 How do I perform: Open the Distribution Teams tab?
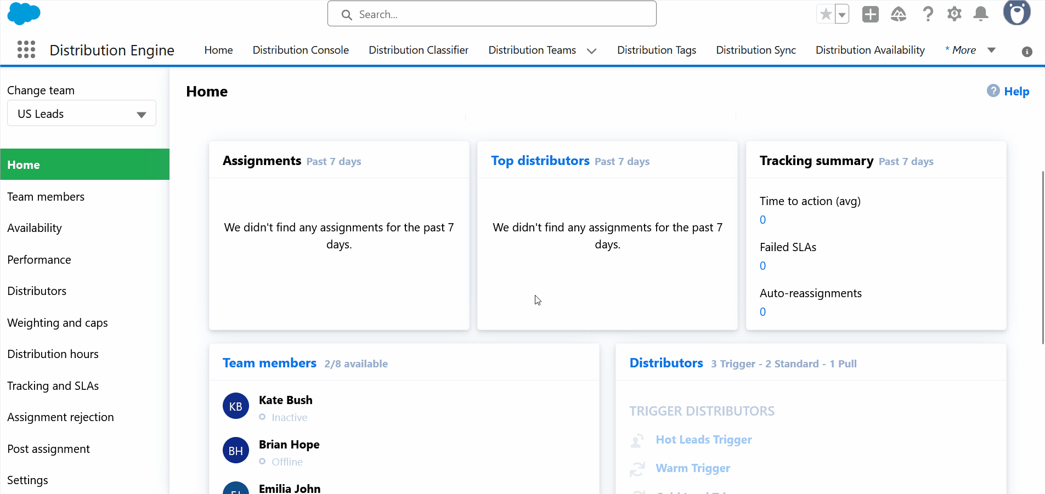532,50
